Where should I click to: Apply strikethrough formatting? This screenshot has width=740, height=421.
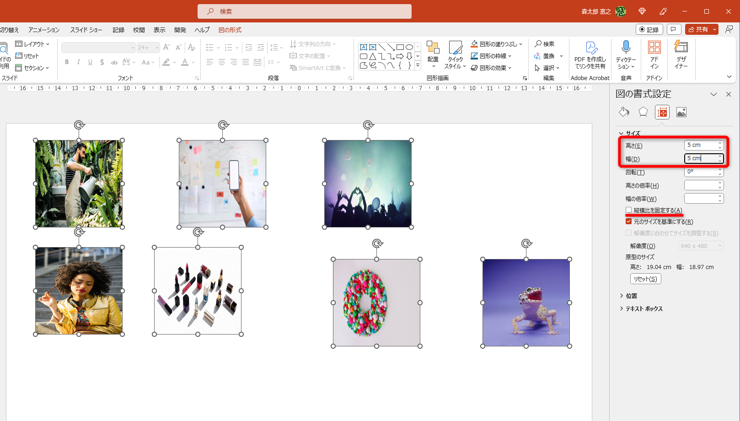pyautogui.click(x=114, y=62)
